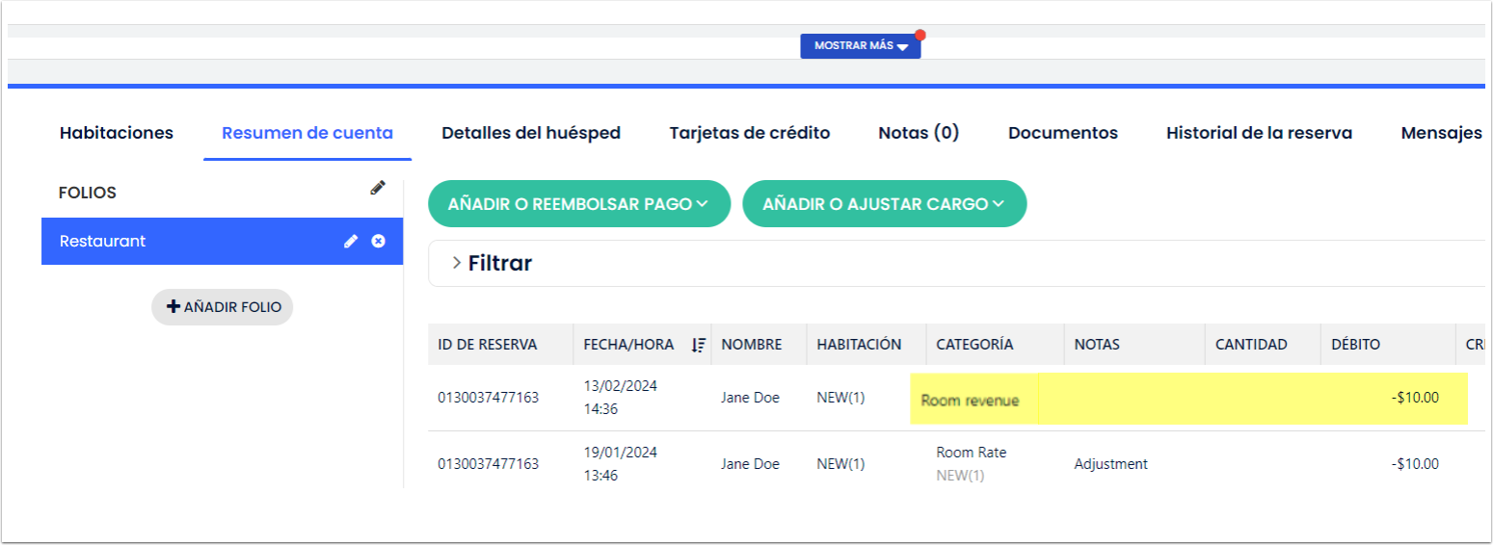The width and height of the screenshot is (1493, 545).
Task: Delete the Restaurant folio using X icon
Action: tap(379, 241)
